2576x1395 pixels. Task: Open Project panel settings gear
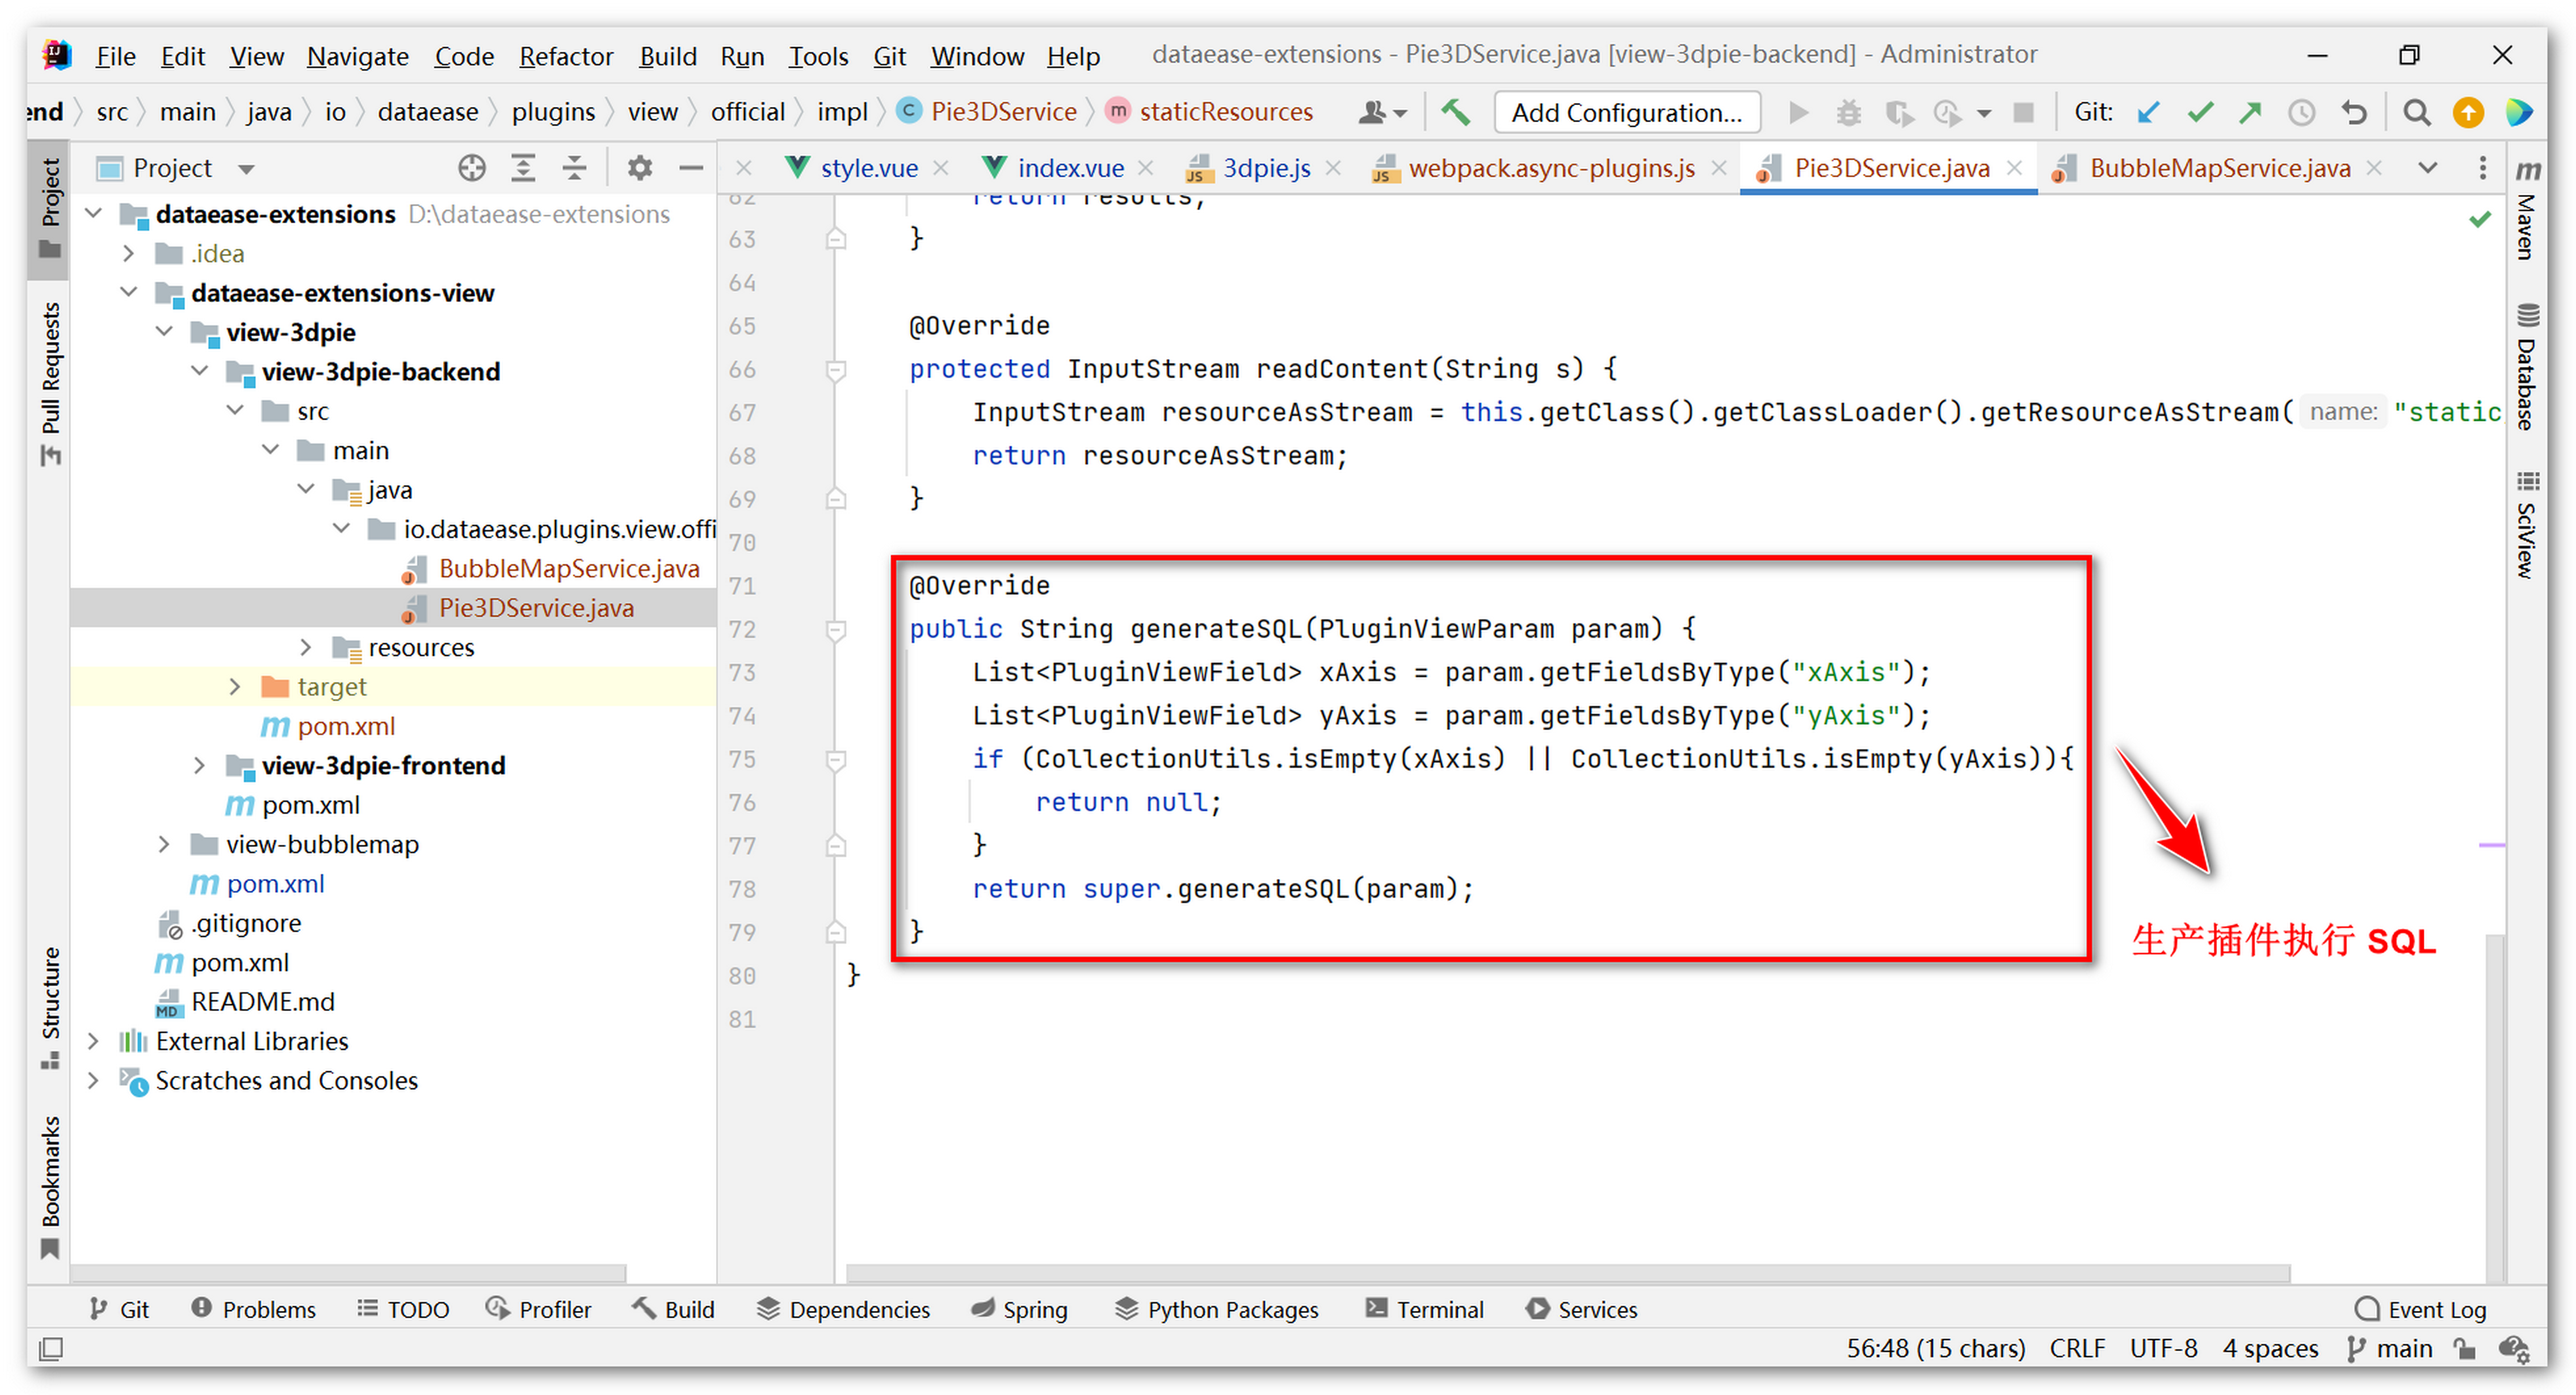pyautogui.click(x=639, y=168)
